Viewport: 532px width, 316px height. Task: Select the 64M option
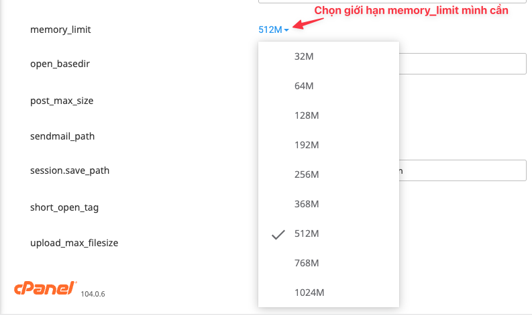point(329,86)
